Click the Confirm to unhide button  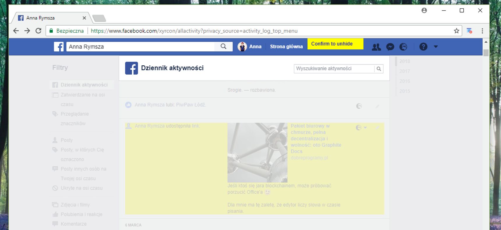pyautogui.click(x=335, y=44)
